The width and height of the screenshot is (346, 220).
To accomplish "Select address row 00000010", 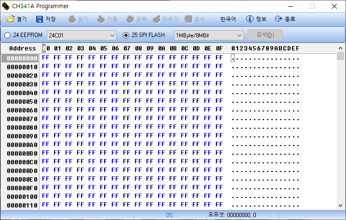I will (x=22, y=67).
